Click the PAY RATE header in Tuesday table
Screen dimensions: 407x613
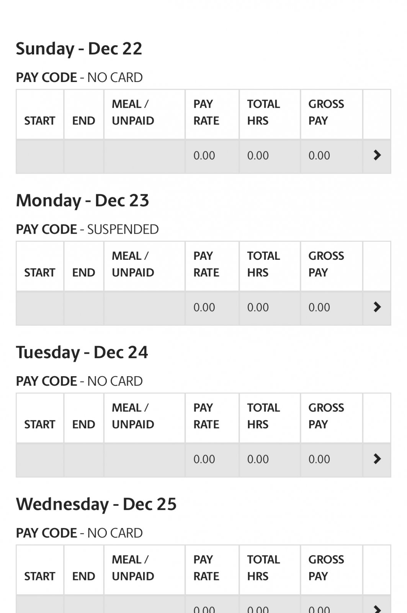[206, 416]
